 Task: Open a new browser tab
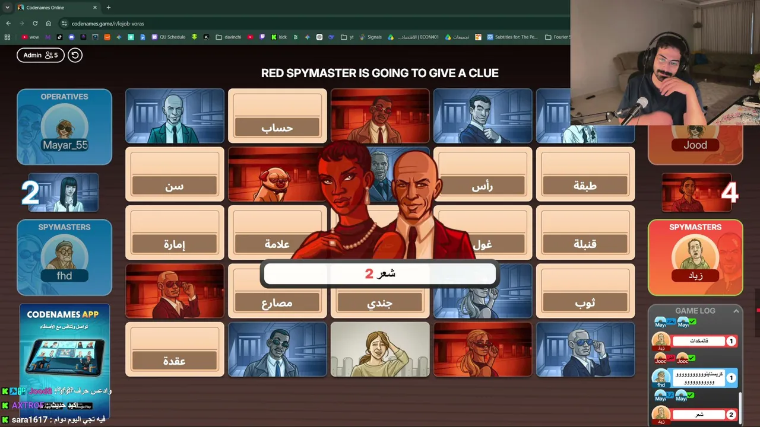pos(108,8)
